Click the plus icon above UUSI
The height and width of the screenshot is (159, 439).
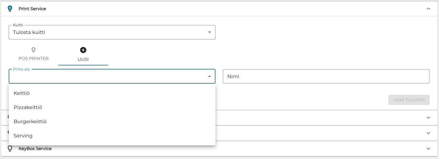83,50
